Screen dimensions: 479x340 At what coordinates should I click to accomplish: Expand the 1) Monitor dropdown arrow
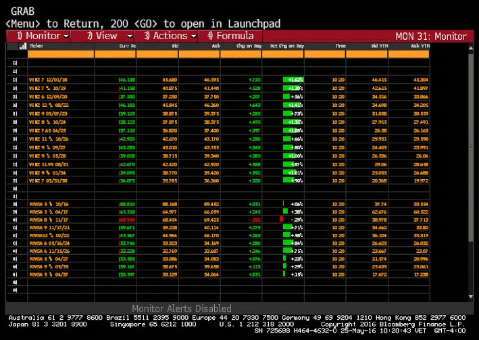pos(66,37)
